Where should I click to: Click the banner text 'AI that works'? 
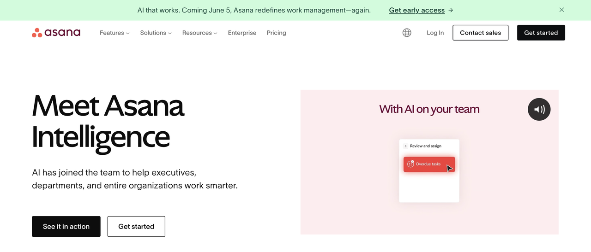coord(158,10)
